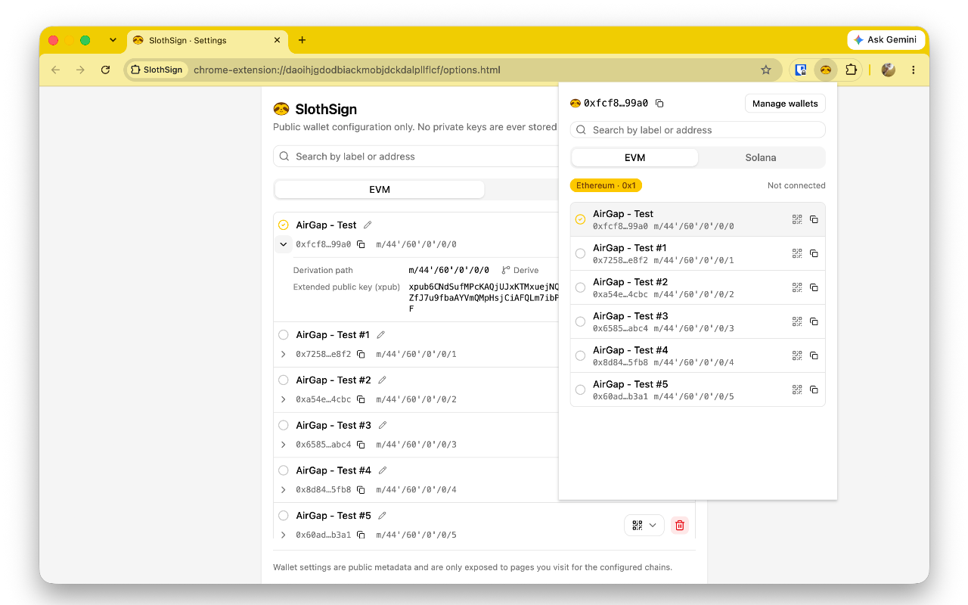Copy AirGap - Test #3 address in popup

814,321
